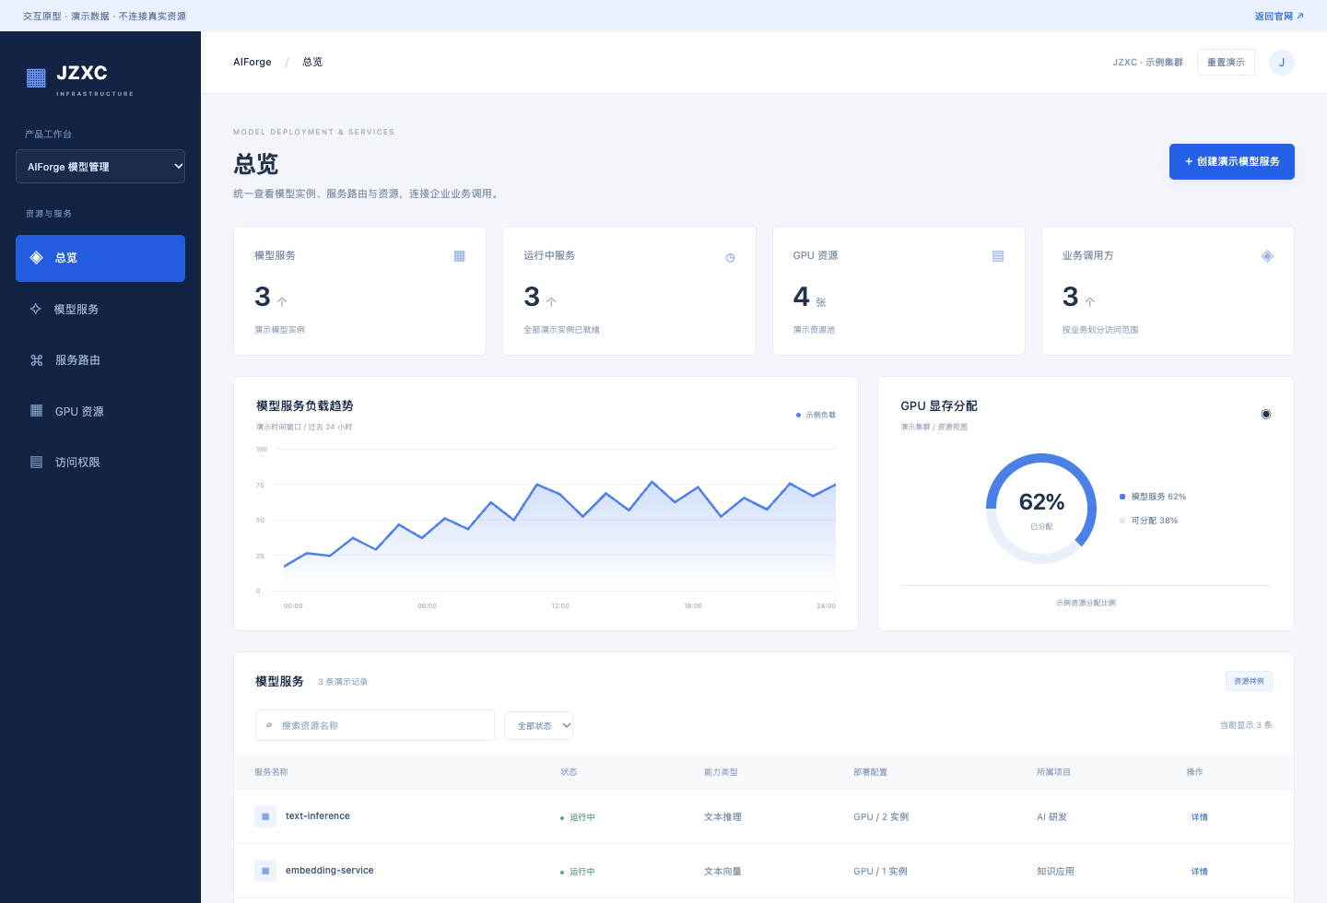Click the 服务路由 sidebar command icon

(x=37, y=360)
